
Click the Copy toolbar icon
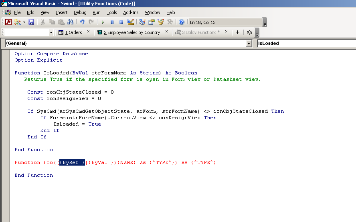pos(52,22)
